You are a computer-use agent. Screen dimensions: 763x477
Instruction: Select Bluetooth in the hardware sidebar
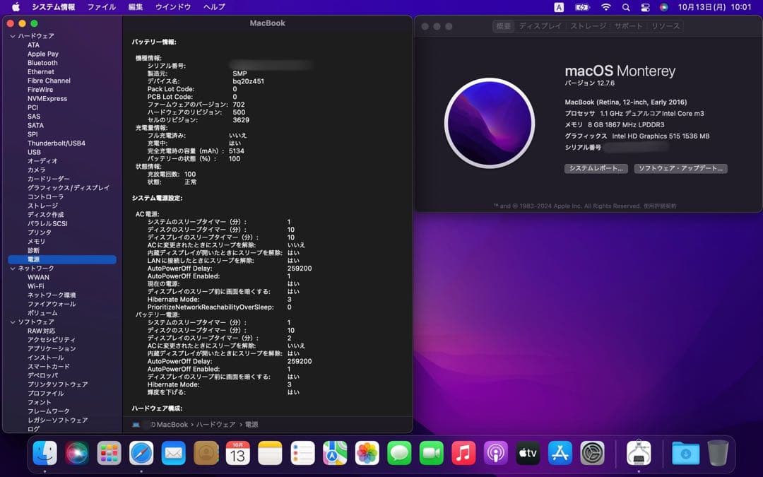(x=42, y=62)
